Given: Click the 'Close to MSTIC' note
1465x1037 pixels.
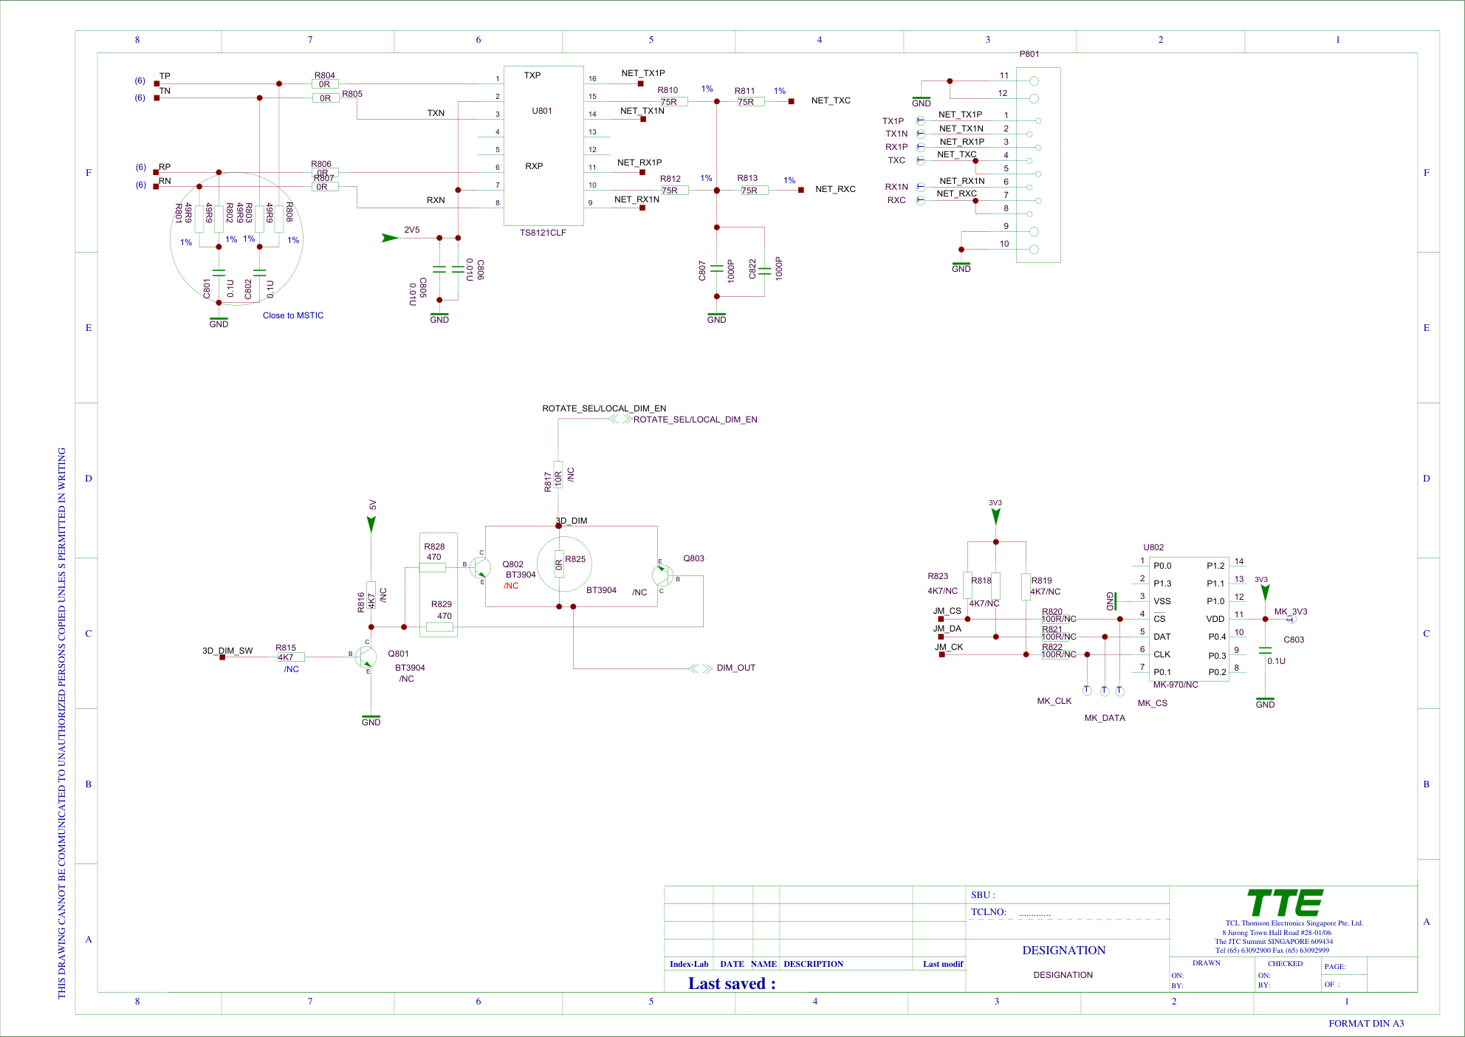Looking at the screenshot, I should click(293, 315).
